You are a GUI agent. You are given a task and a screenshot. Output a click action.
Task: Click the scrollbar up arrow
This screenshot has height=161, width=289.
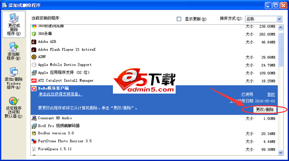pos(281,27)
